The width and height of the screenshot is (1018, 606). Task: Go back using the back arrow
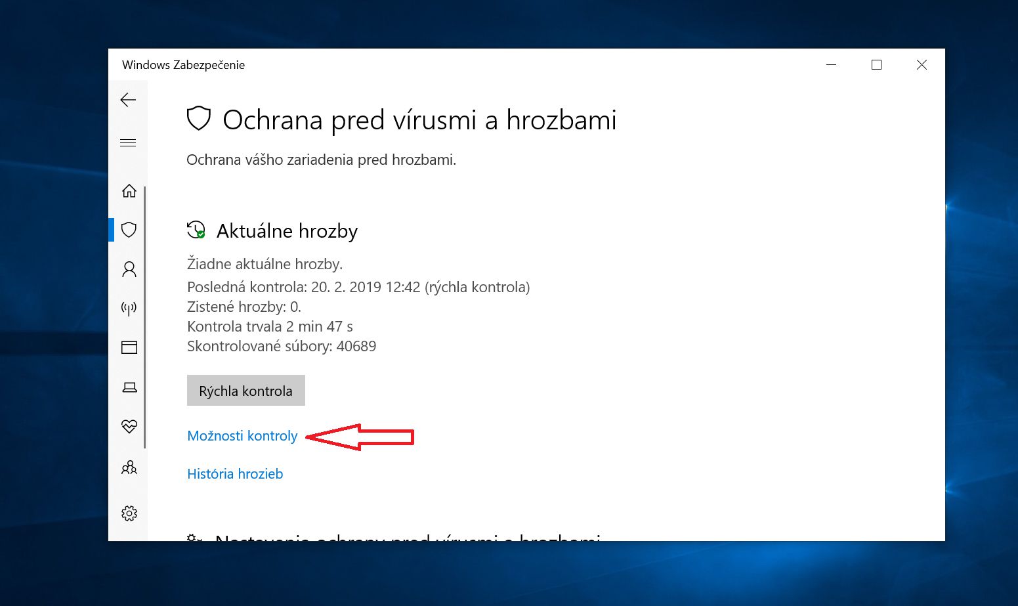(x=128, y=100)
